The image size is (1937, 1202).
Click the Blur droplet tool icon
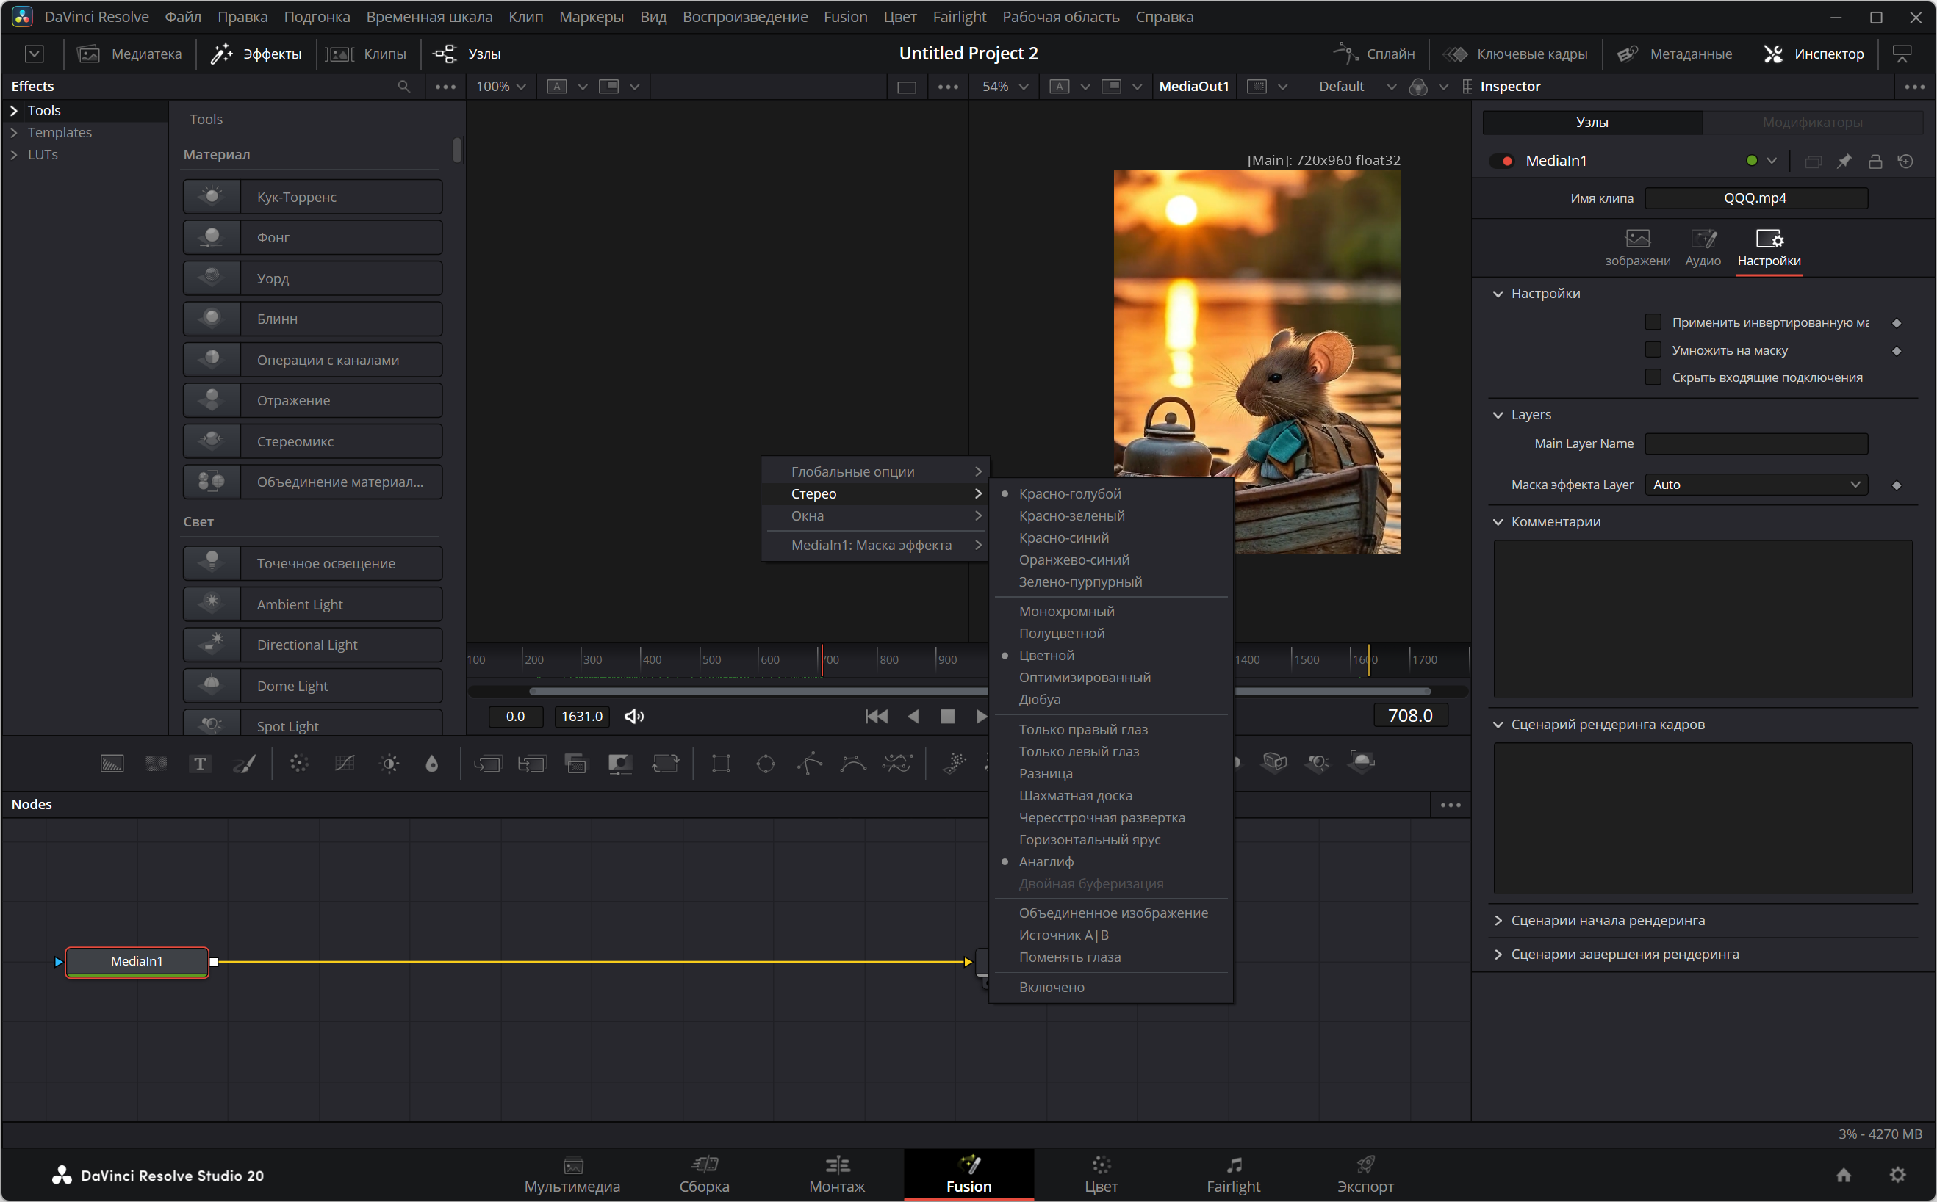click(x=432, y=763)
